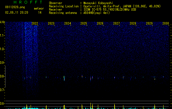
Task: Click the 2025 time axis marker
Action: (84, 23)
